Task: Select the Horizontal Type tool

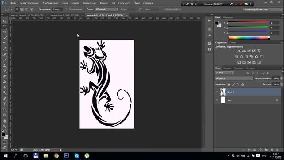Action: click(4, 104)
